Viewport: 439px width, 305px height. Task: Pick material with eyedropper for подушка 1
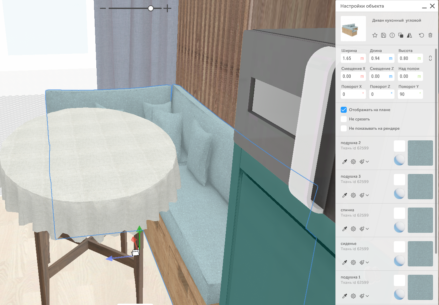tap(345, 296)
